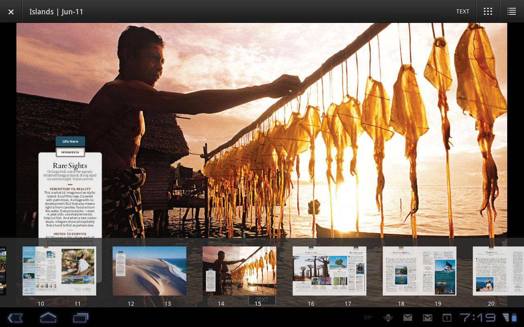Open the recent apps switcher
This screenshot has height=327, width=524.
click(81, 318)
